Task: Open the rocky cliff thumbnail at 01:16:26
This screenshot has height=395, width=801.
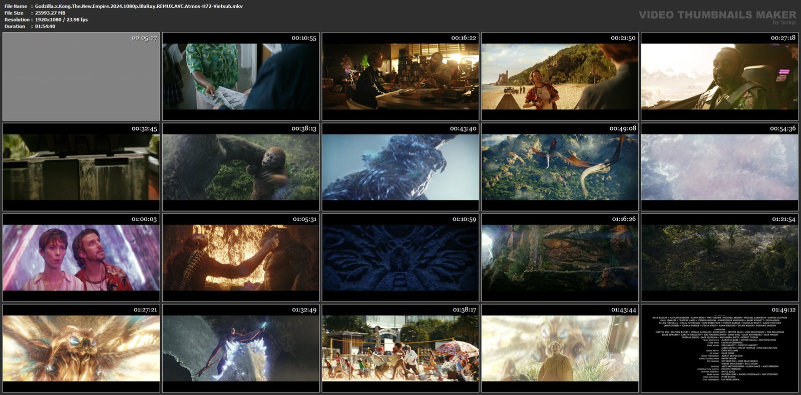Action: pyautogui.click(x=560, y=257)
